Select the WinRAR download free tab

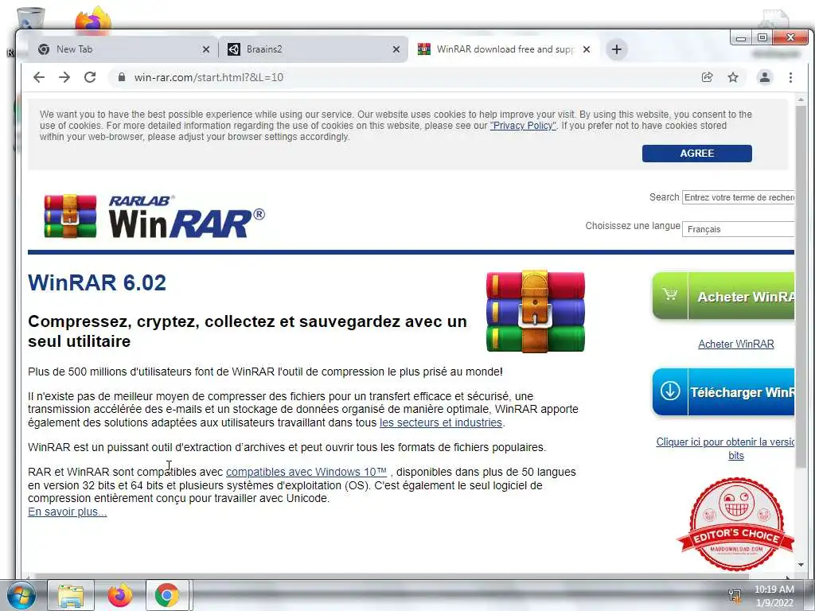(503, 49)
